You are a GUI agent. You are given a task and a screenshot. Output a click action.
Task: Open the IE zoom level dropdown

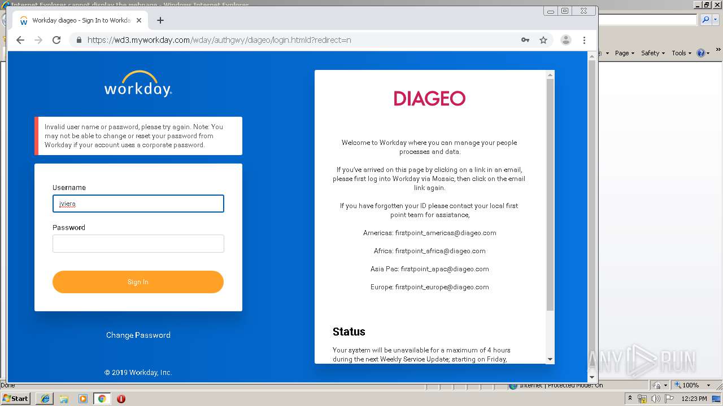[709, 385]
